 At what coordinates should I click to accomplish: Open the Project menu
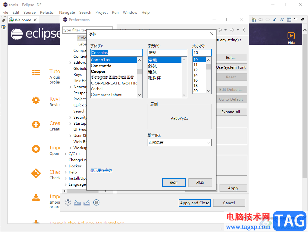102,12
